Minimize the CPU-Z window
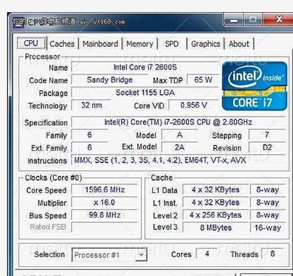Viewport: 293px width, 276px height. coord(233,20)
